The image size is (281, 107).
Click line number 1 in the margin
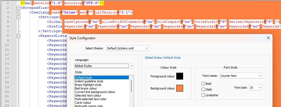(8, 3)
